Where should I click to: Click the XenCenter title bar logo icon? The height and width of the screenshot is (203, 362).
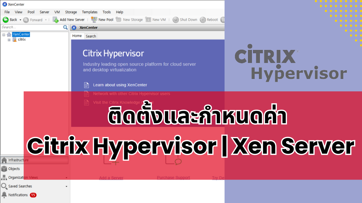(x=5, y=4)
